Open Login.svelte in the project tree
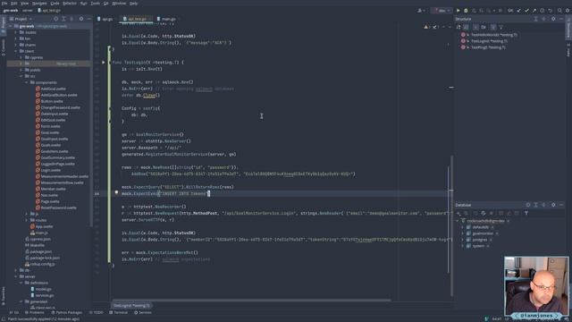This screenshot has height=322, width=572. point(48,170)
